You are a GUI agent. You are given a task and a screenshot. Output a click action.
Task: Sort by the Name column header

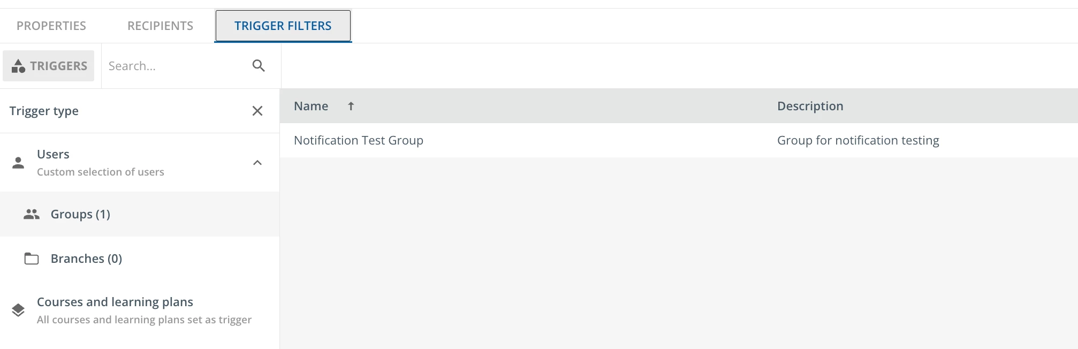coord(311,106)
